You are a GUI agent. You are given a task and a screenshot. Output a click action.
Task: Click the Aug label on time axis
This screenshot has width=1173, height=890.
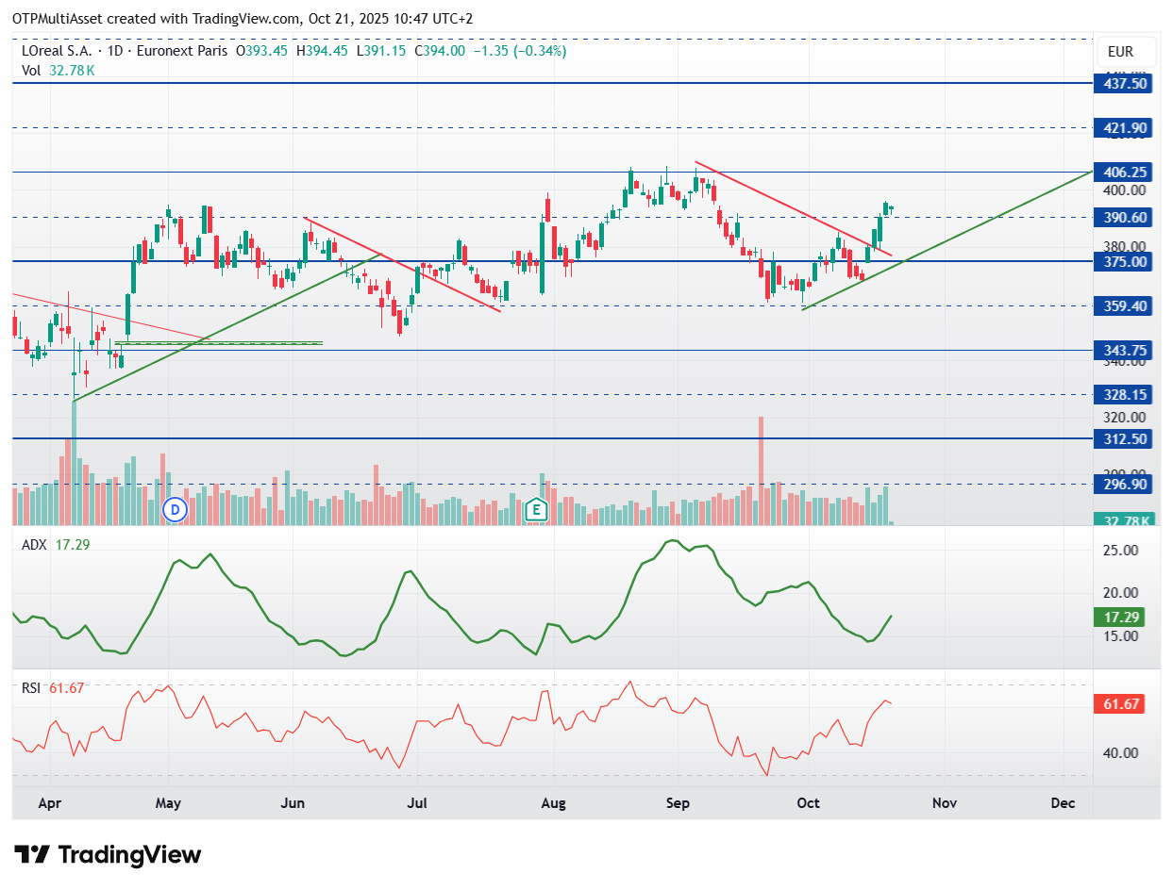click(x=554, y=803)
